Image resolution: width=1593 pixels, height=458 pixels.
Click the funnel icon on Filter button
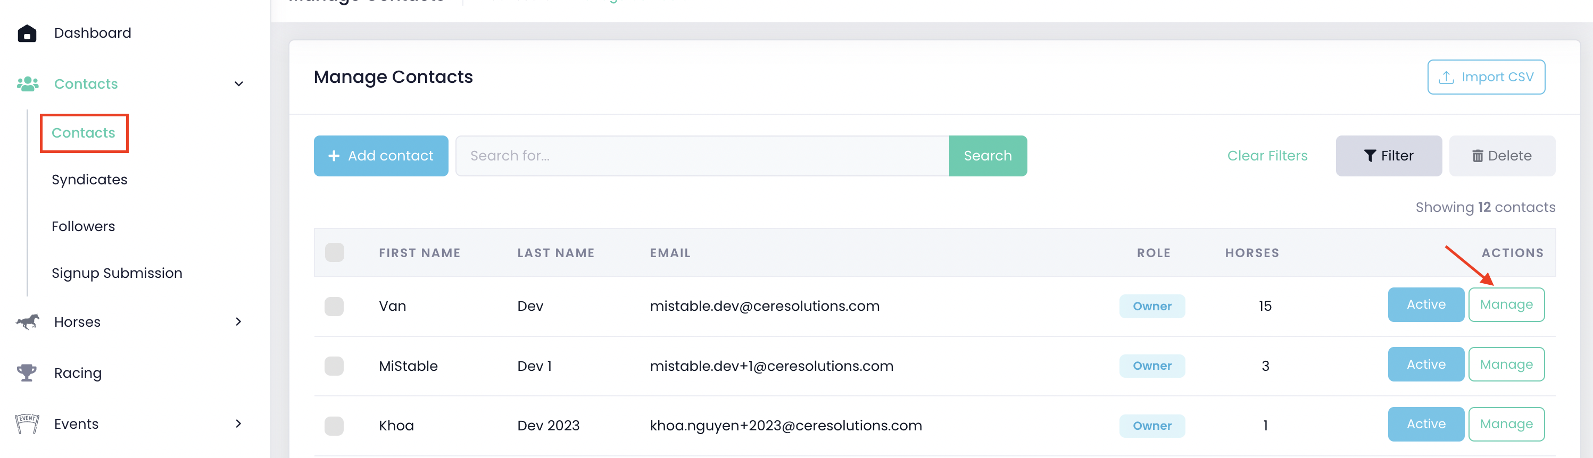coord(1370,156)
